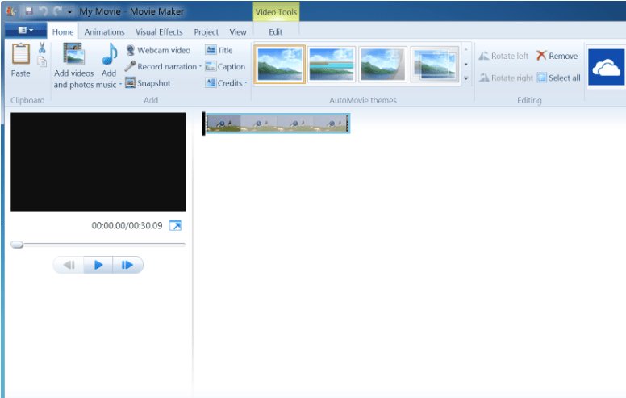
Task: Click the Redo arrow in title bar
Action: pyautogui.click(x=57, y=11)
